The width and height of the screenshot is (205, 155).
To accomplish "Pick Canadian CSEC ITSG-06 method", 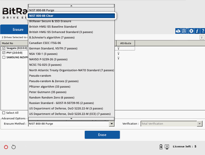I will [71, 43].
